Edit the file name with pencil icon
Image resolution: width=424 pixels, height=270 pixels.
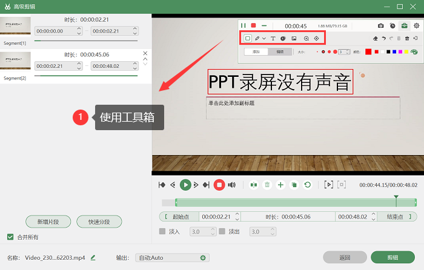point(93,257)
